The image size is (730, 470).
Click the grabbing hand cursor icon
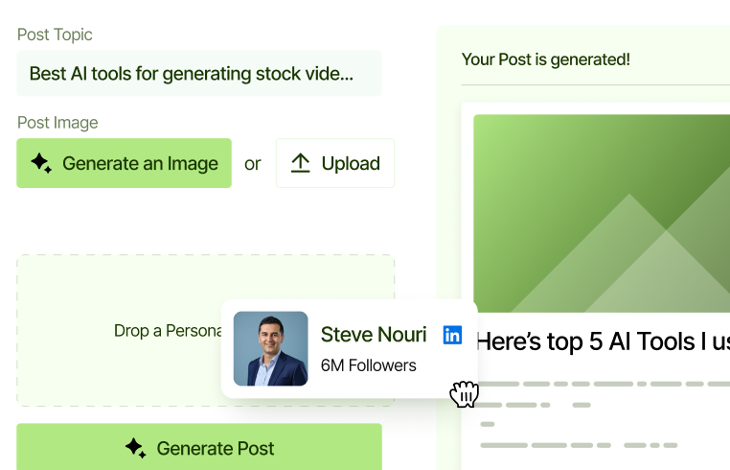pos(464,393)
